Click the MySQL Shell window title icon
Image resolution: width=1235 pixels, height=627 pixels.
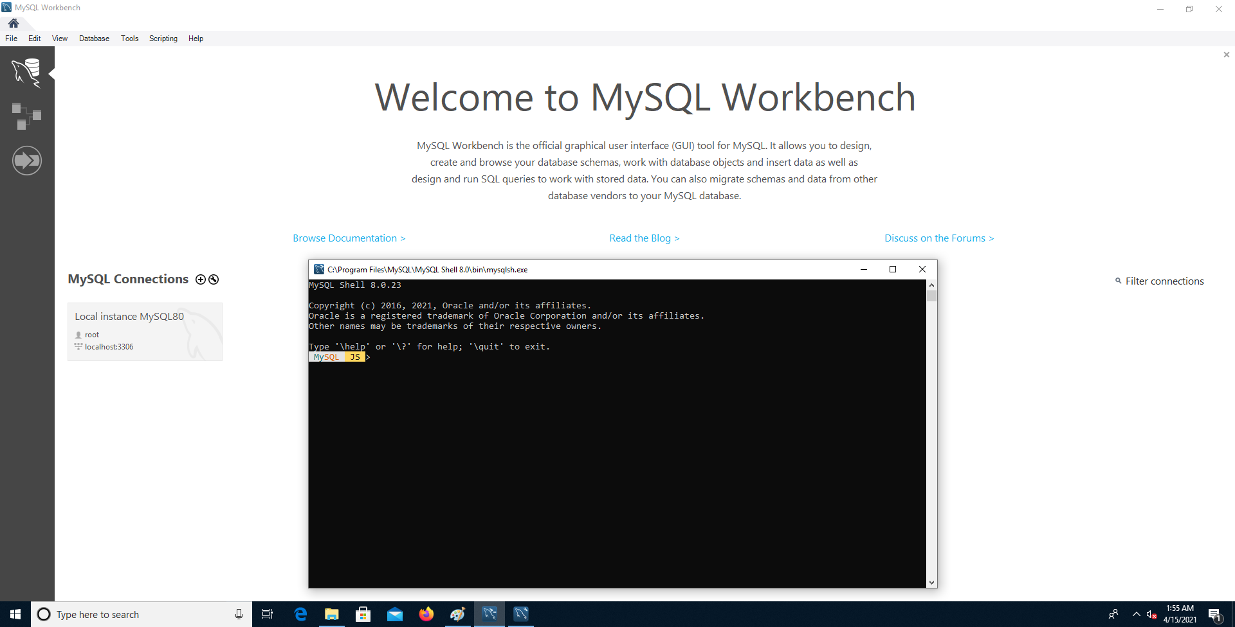319,269
